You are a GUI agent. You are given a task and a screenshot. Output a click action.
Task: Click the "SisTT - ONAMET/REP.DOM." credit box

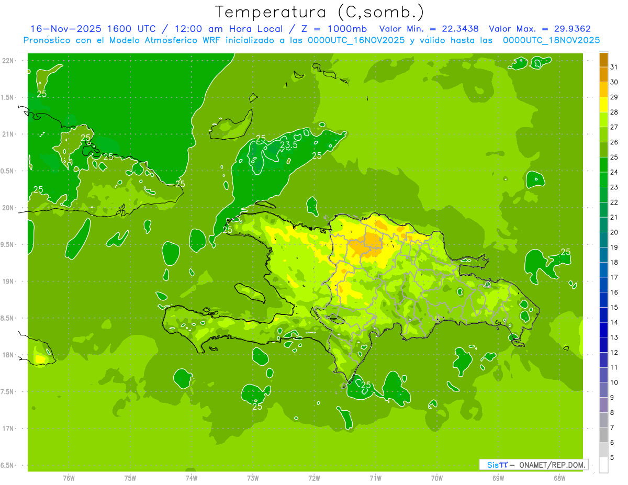(533, 465)
